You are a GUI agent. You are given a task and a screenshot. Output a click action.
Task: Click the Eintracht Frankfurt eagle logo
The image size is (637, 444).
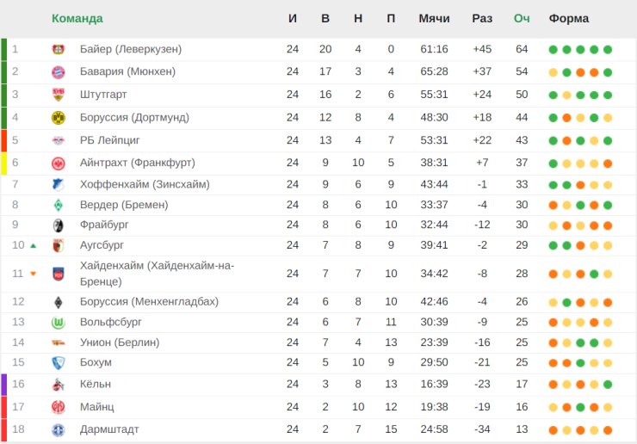point(59,163)
